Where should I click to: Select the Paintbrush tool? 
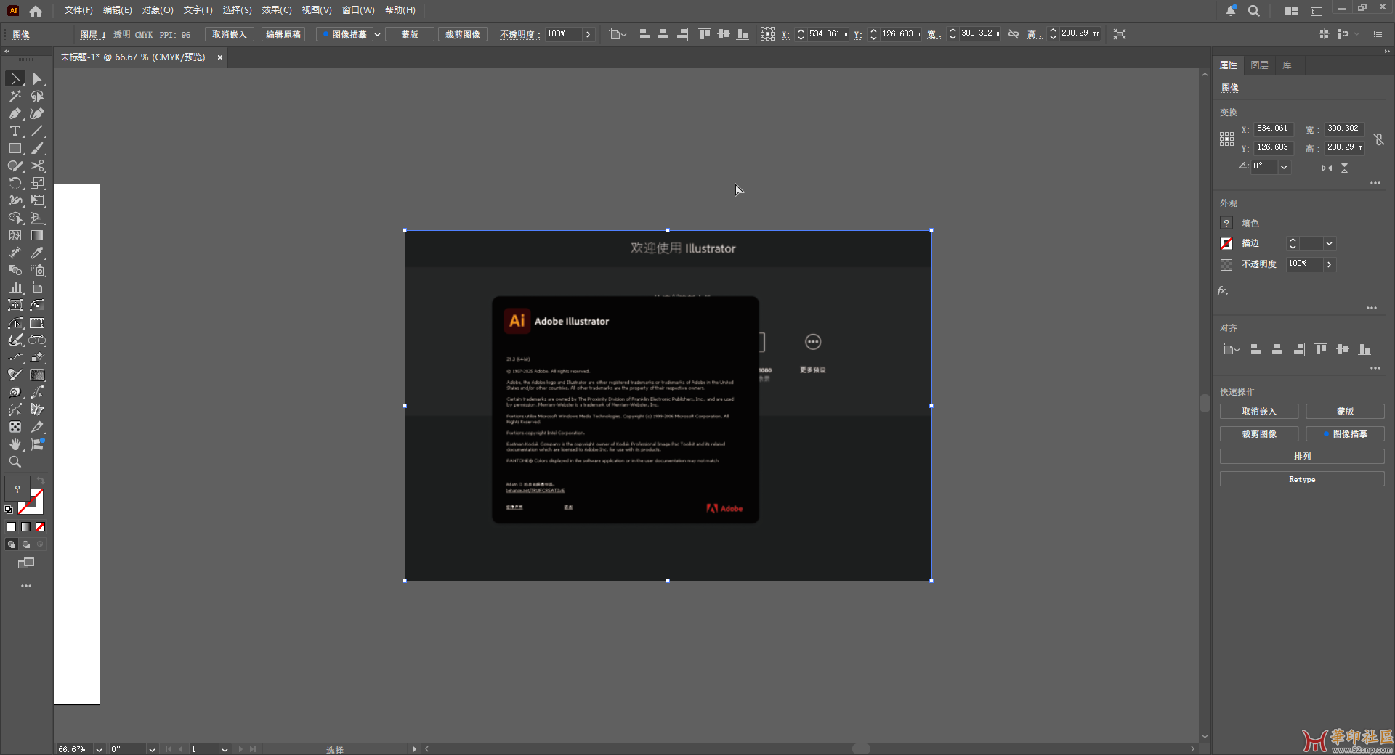tap(38, 148)
